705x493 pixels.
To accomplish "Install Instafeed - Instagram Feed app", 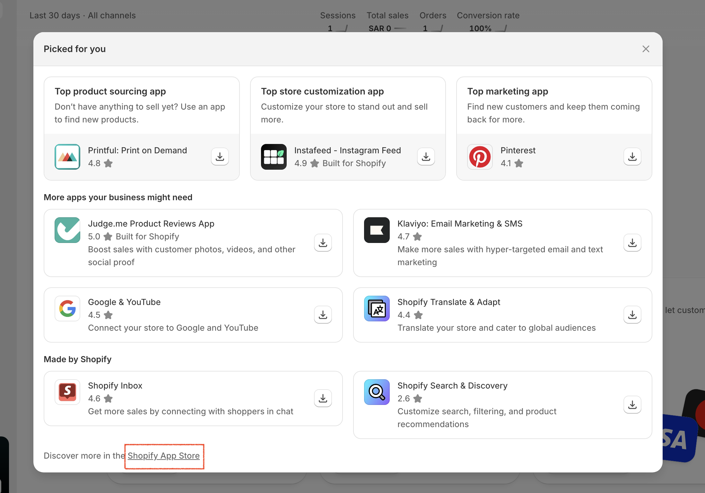I will (x=426, y=157).
